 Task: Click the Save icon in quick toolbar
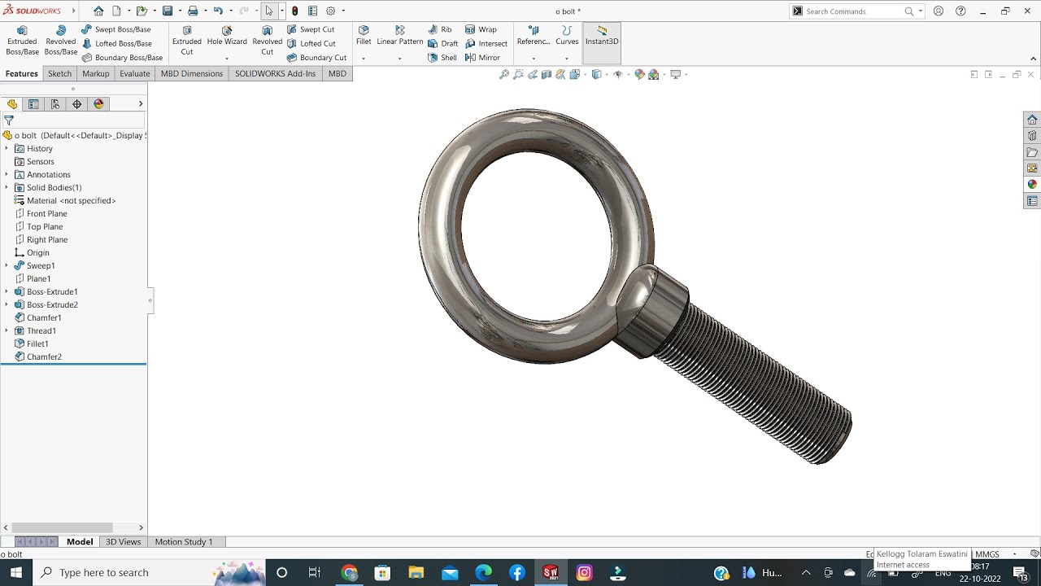(x=167, y=11)
